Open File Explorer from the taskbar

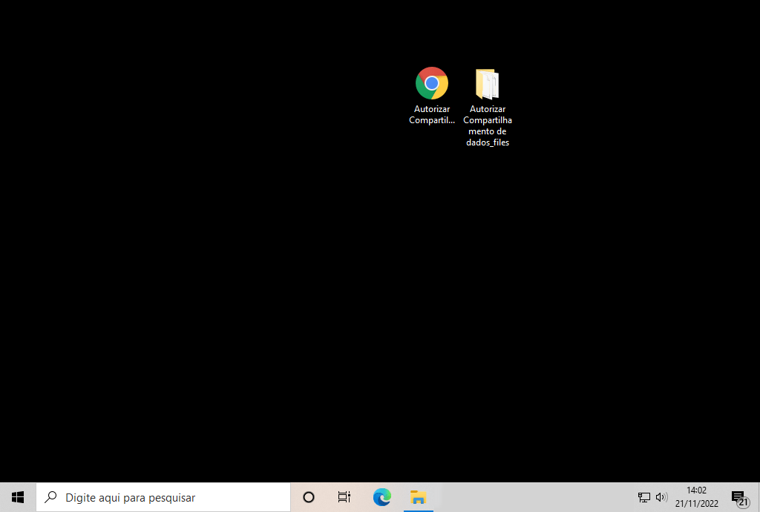[418, 497]
